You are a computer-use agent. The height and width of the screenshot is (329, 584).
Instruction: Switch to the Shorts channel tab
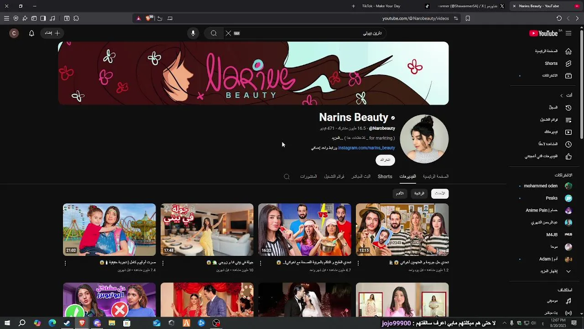(x=385, y=176)
